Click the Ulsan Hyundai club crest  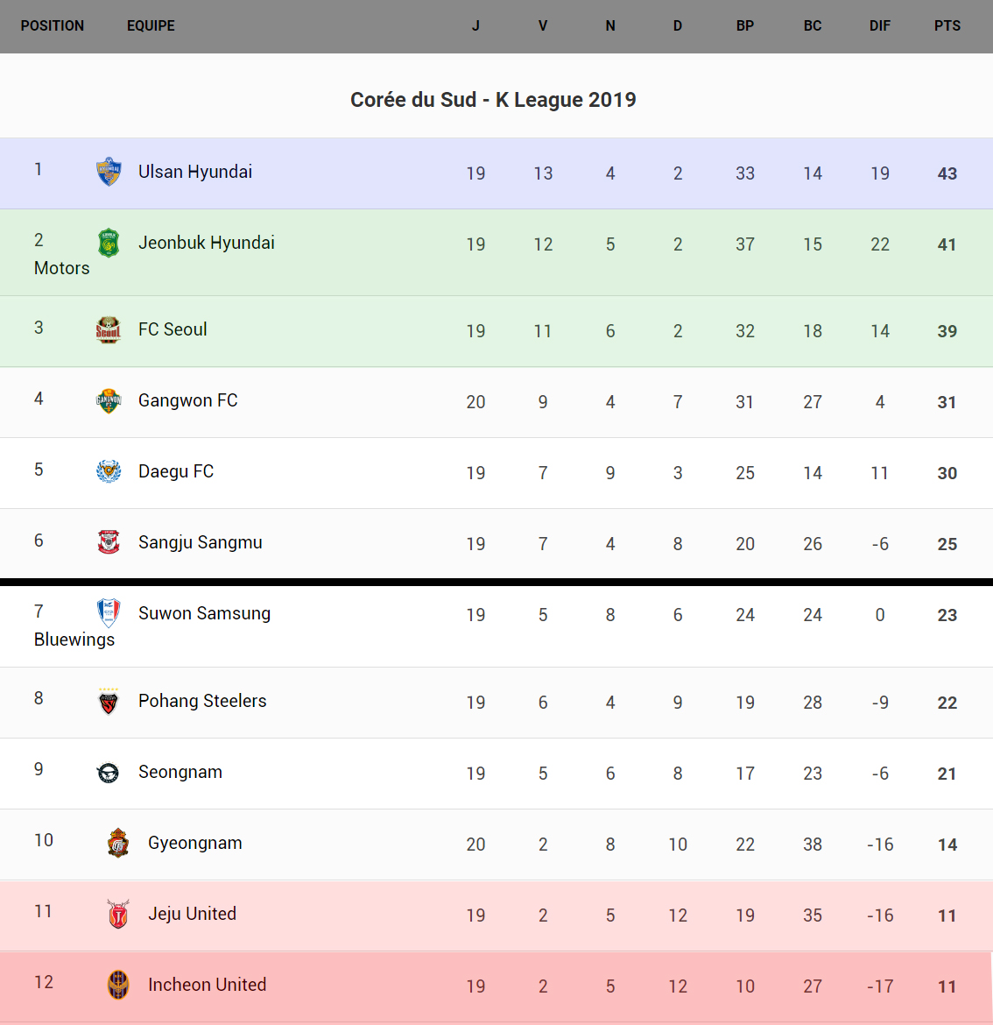tap(109, 172)
